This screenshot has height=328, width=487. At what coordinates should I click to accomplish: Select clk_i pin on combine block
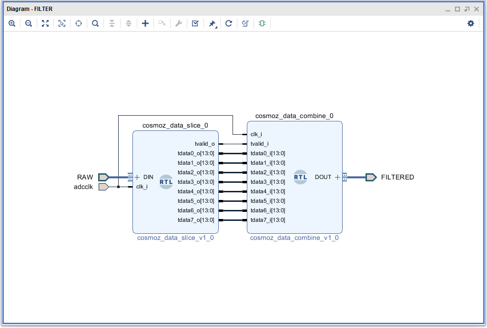click(256, 134)
